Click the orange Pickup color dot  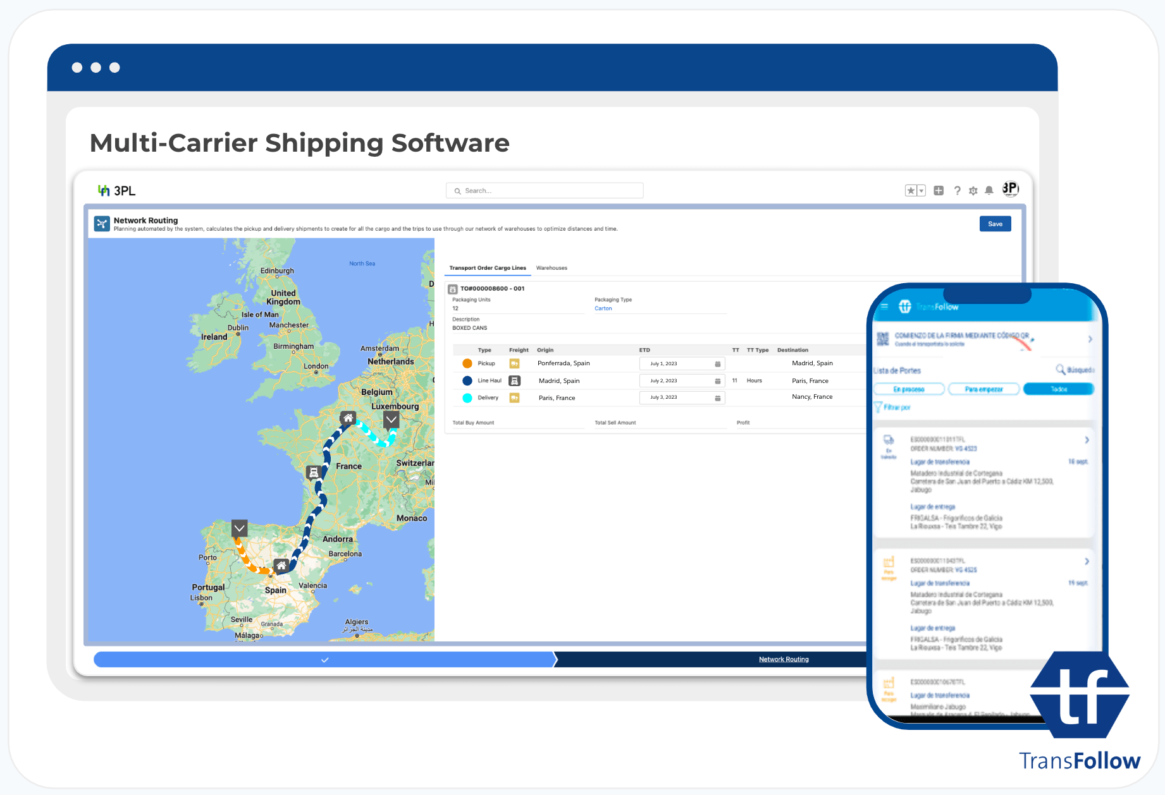pos(467,363)
